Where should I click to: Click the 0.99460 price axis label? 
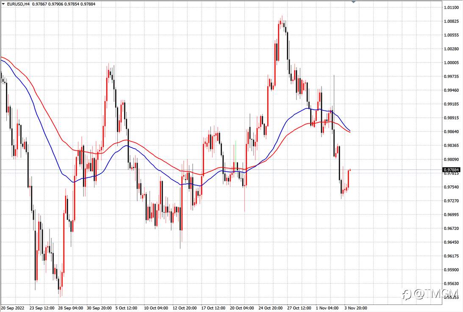pos(452,90)
